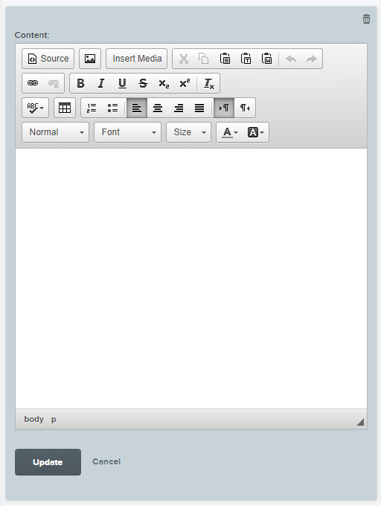This screenshot has width=381, height=506.
Task: Toggle bold formatting
Action: click(80, 83)
